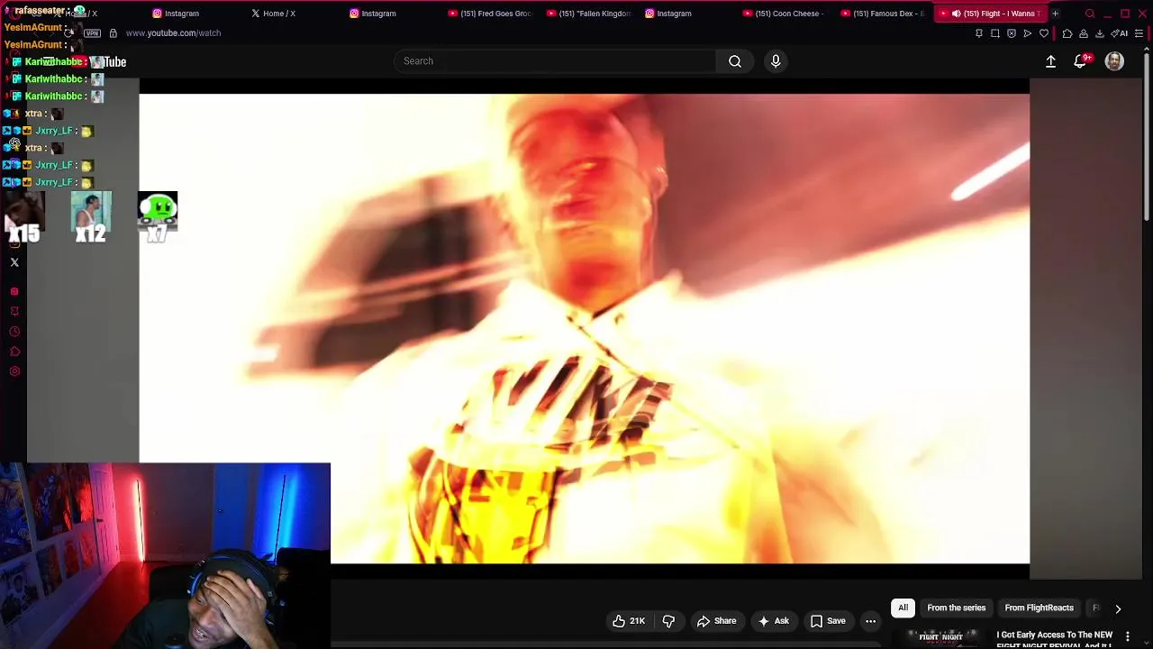The image size is (1153, 649).
Task: Switch to Fallen Kingdom YouTube tab
Action: point(587,14)
